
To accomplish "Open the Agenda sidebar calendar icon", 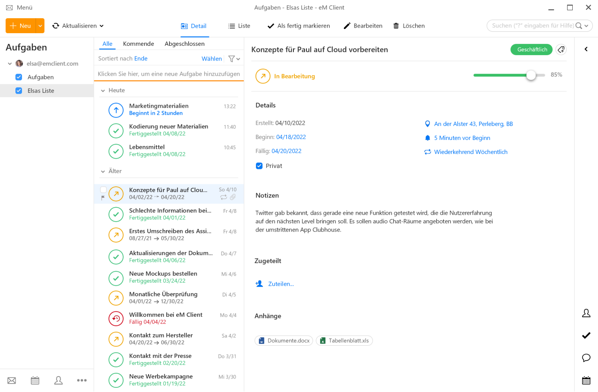I will point(586,380).
